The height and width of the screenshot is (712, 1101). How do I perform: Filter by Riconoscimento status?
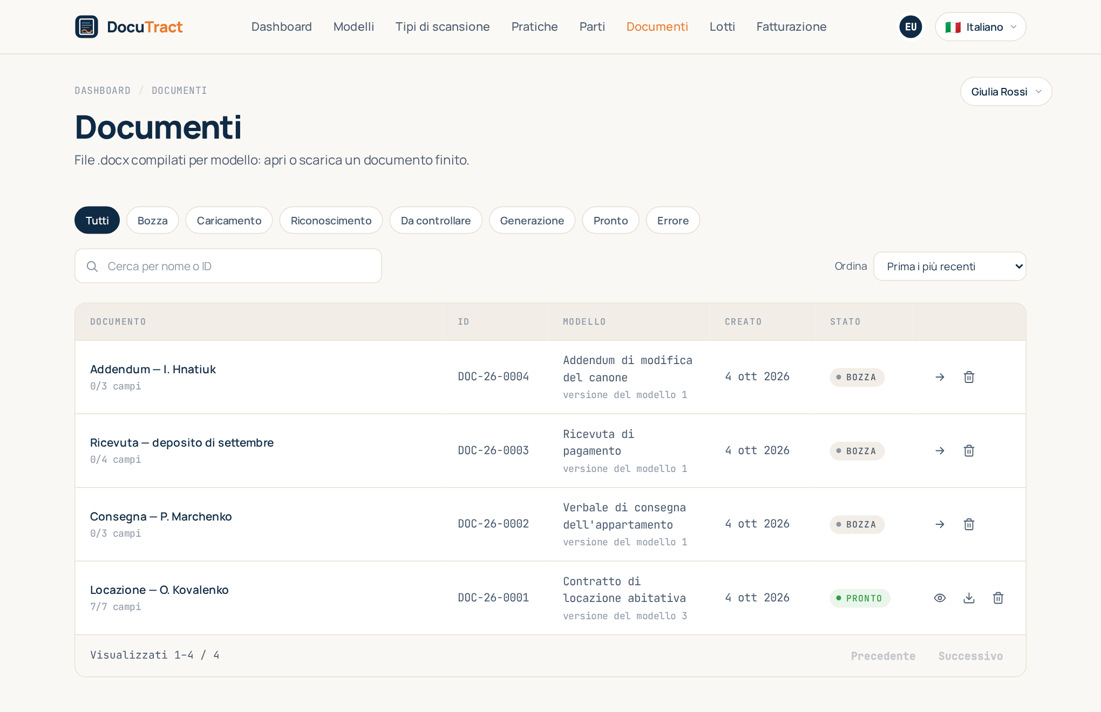coord(331,220)
